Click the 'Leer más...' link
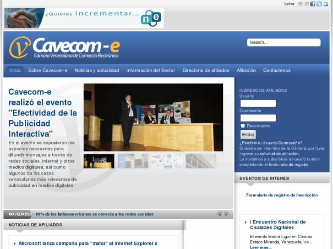333x249 pixels. point(261,247)
